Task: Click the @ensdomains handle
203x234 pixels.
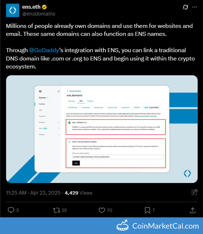Action: tap(39, 14)
